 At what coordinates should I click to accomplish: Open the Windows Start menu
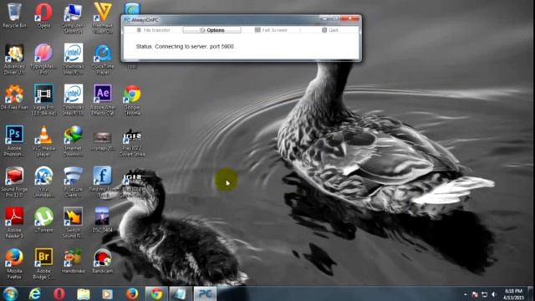[x=10, y=293]
